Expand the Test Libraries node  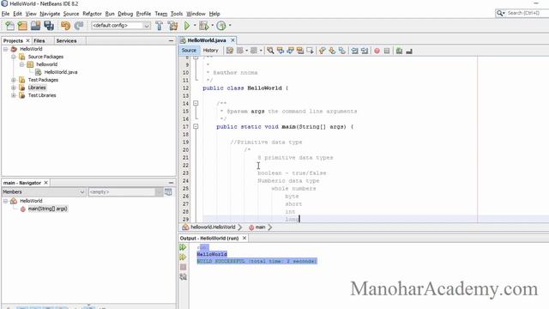14,95
